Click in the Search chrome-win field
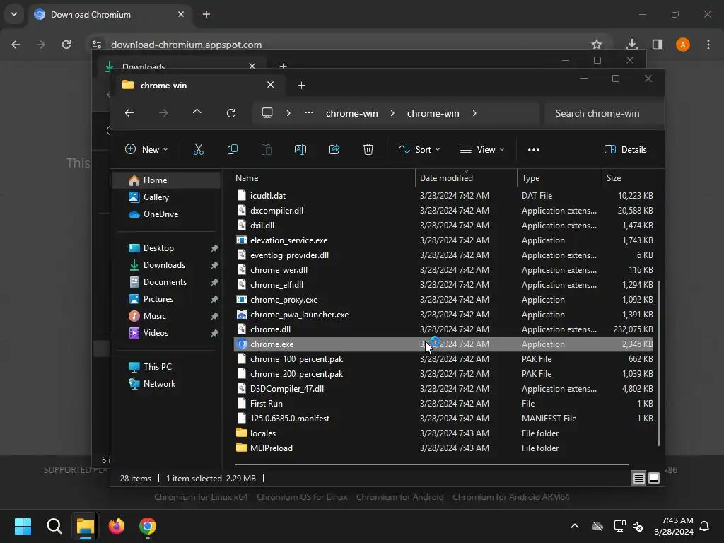This screenshot has height=543, width=724. click(604, 113)
